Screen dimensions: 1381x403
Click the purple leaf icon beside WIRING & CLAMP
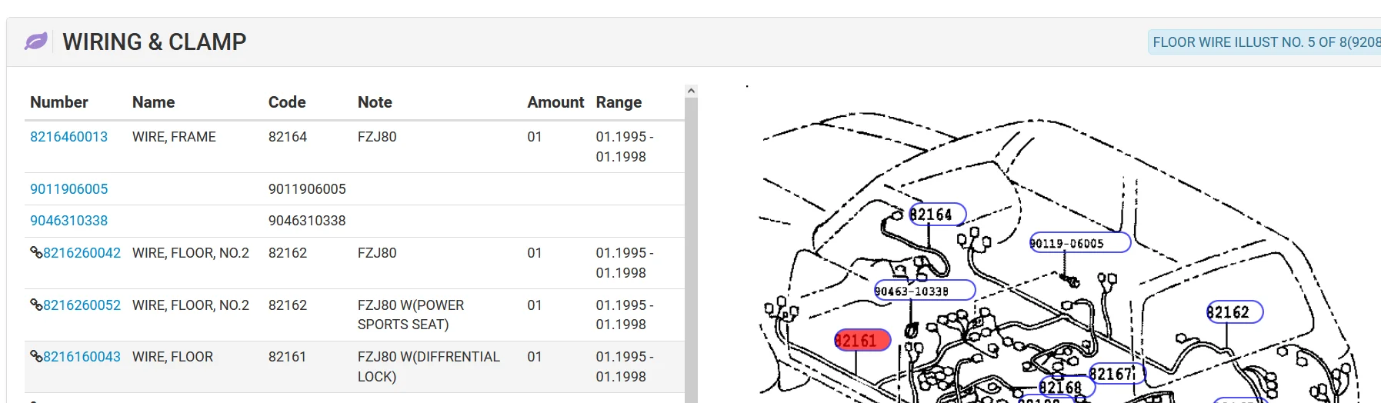36,42
